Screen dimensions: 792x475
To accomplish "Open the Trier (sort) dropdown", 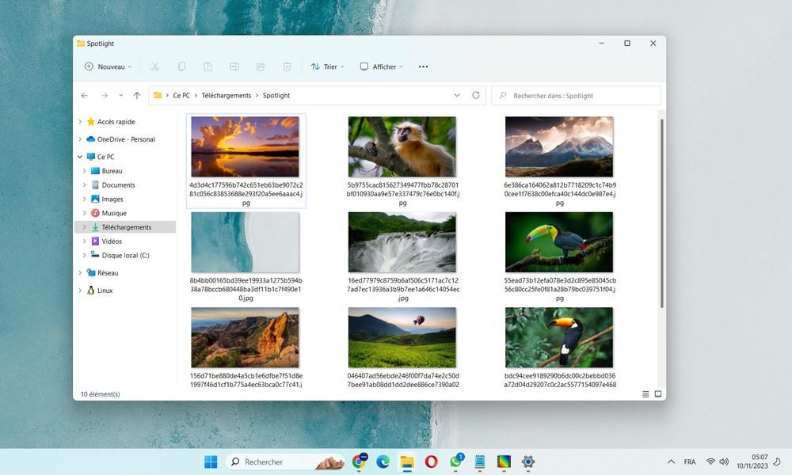I will tap(327, 66).
